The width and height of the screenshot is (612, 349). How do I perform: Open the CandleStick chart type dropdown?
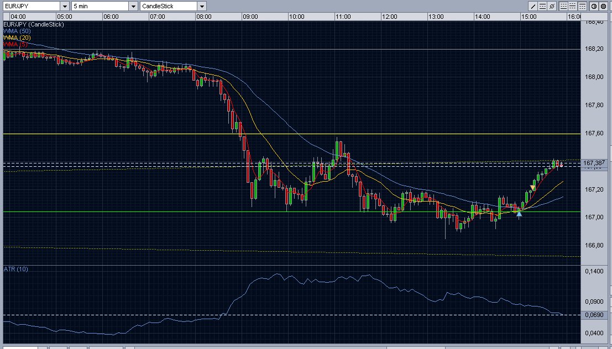202,6
